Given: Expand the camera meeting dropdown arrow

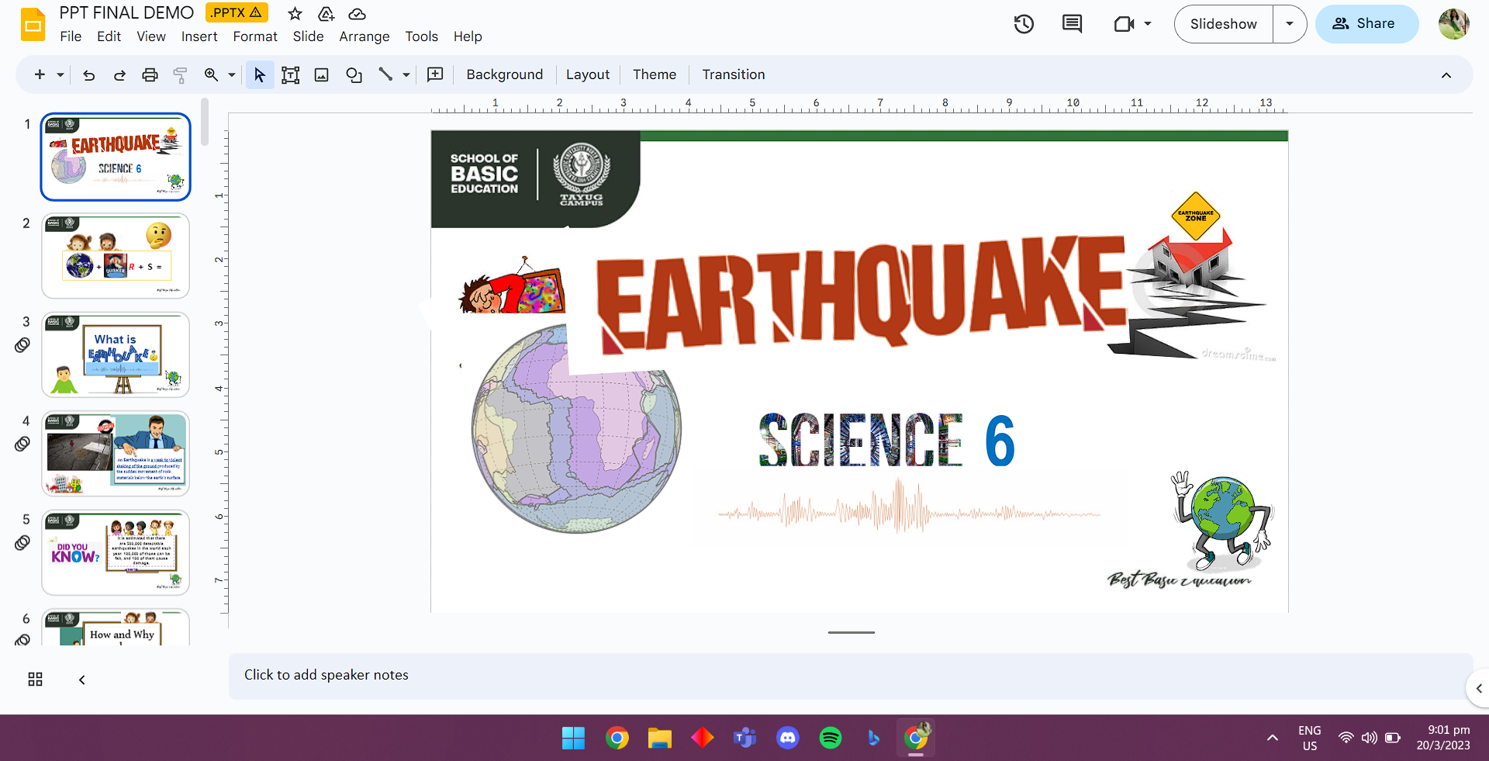Looking at the screenshot, I should point(1148,24).
